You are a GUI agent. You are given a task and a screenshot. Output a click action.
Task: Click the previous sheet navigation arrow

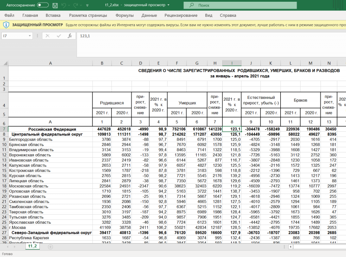(x=8, y=247)
